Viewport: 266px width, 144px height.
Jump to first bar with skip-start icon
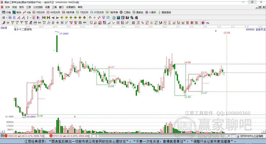click(44, 18)
